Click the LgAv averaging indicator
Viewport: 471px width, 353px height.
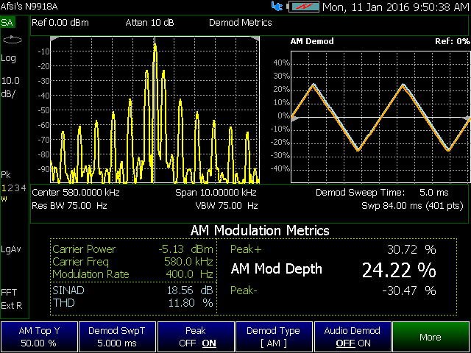[11, 249]
